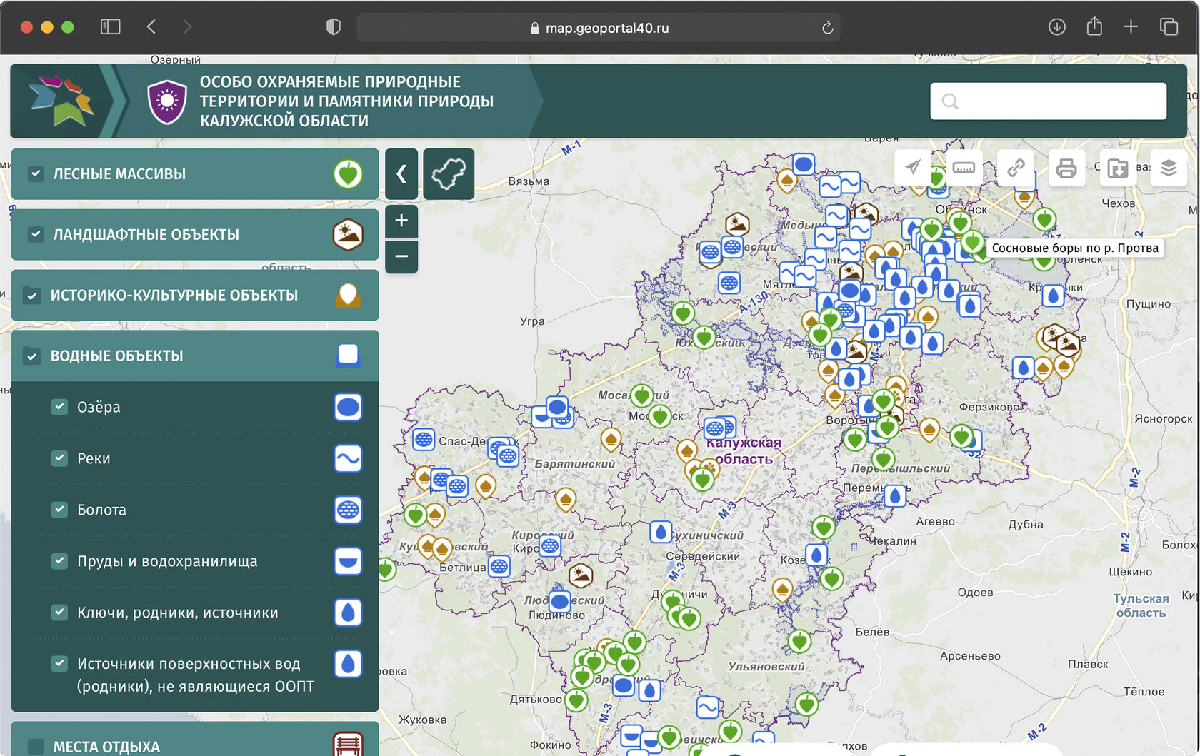Open Safari downloads button
Screen dimensions: 1200x756
[x=1056, y=27]
